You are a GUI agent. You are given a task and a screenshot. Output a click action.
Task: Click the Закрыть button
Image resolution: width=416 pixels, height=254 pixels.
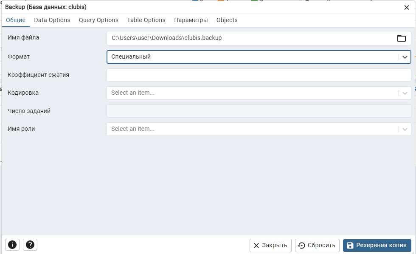[270, 245]
